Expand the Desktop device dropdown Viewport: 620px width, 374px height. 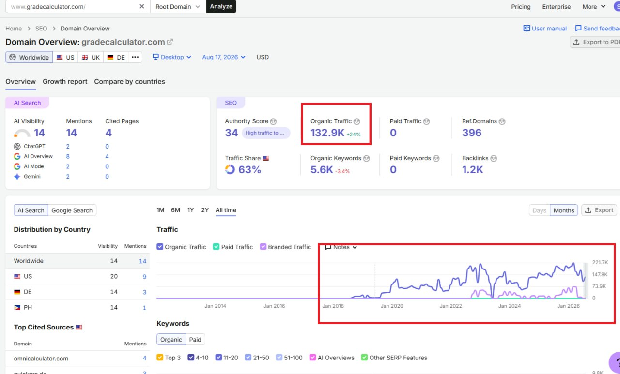pos(172,57)
